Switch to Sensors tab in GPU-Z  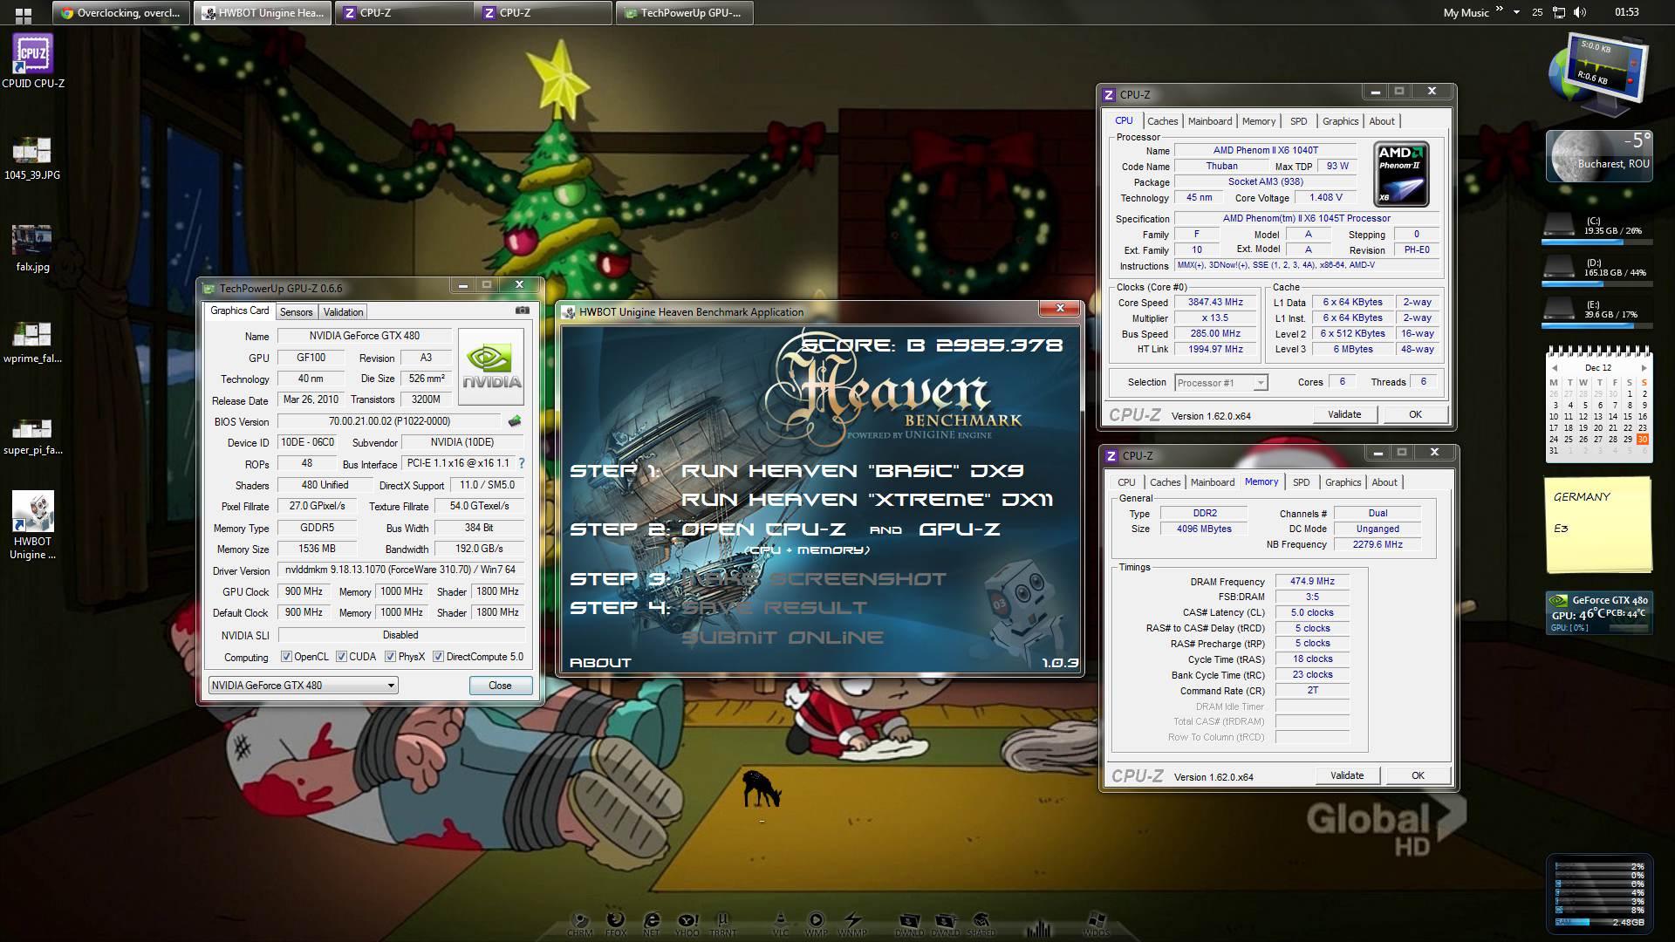click(x=296, y=312)
